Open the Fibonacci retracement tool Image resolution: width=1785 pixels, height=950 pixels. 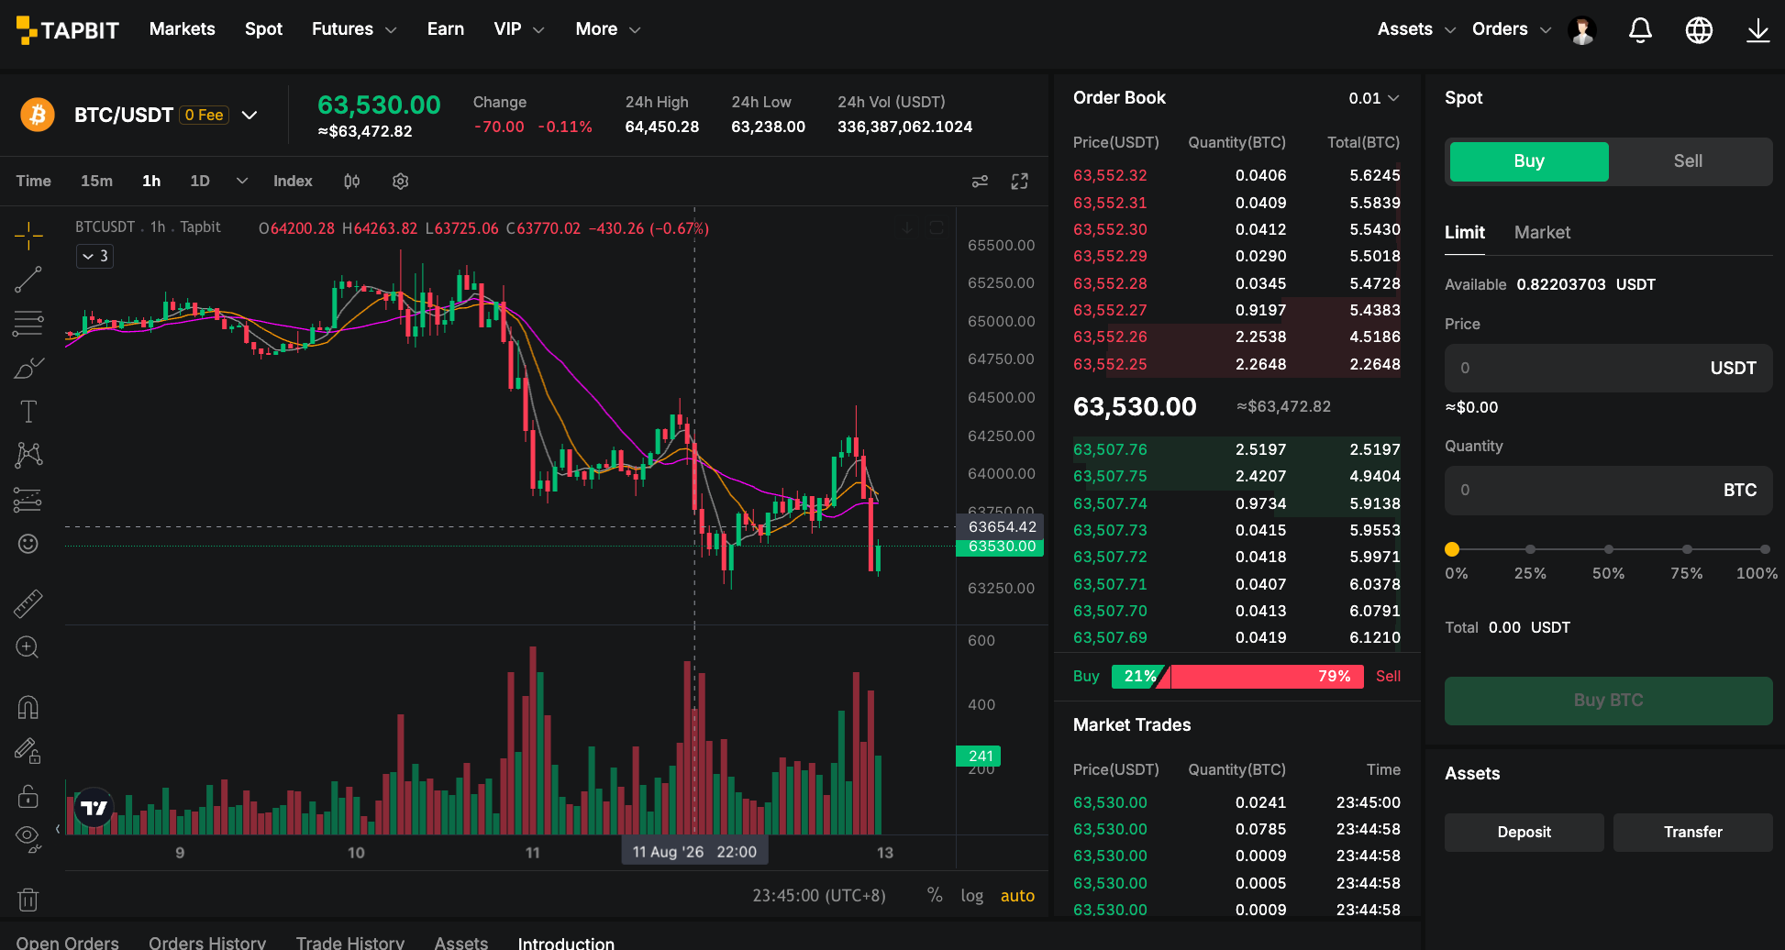point(28,323)
